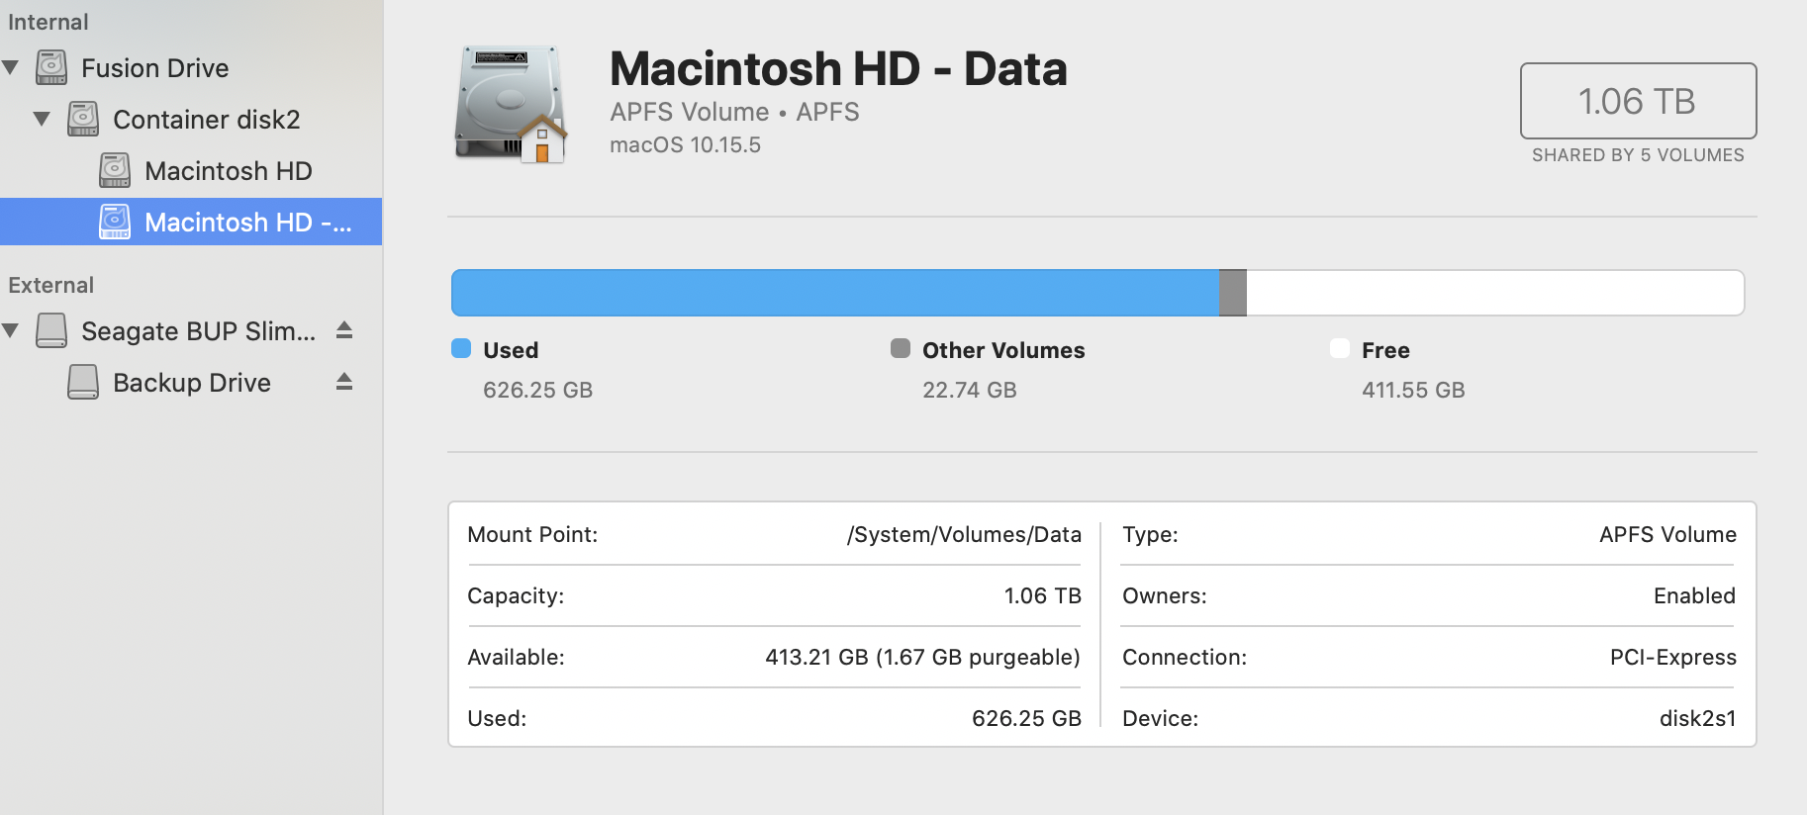Select Seagate BUP Slim... in sidebar
Screen dimensions: 1807x815
coord(199,331)
